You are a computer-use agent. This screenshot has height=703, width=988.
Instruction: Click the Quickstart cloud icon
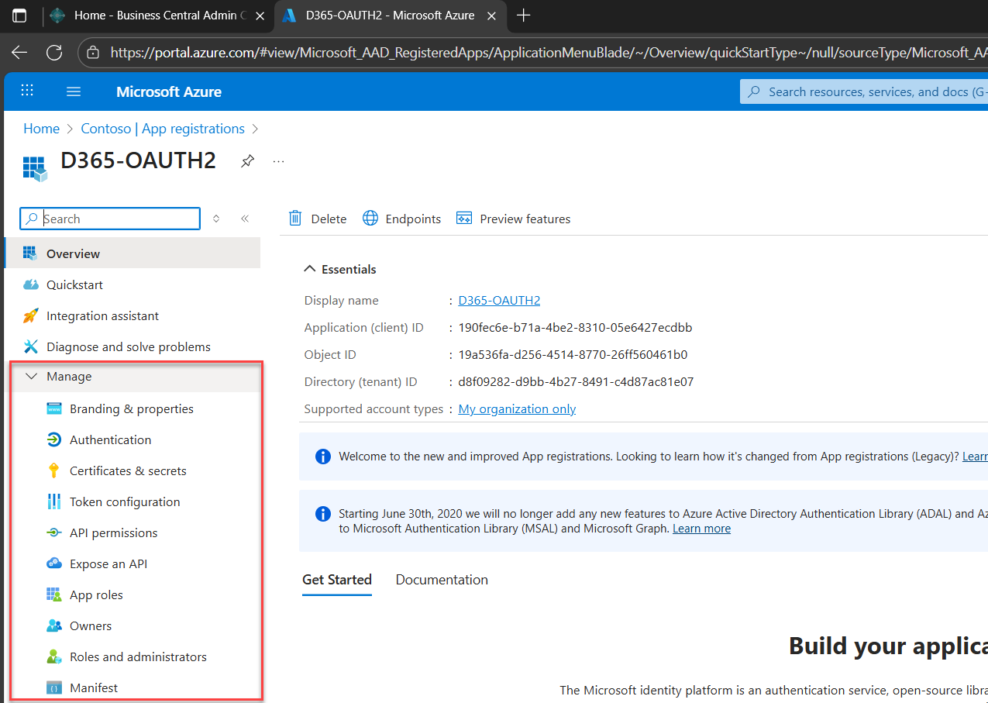30,284
